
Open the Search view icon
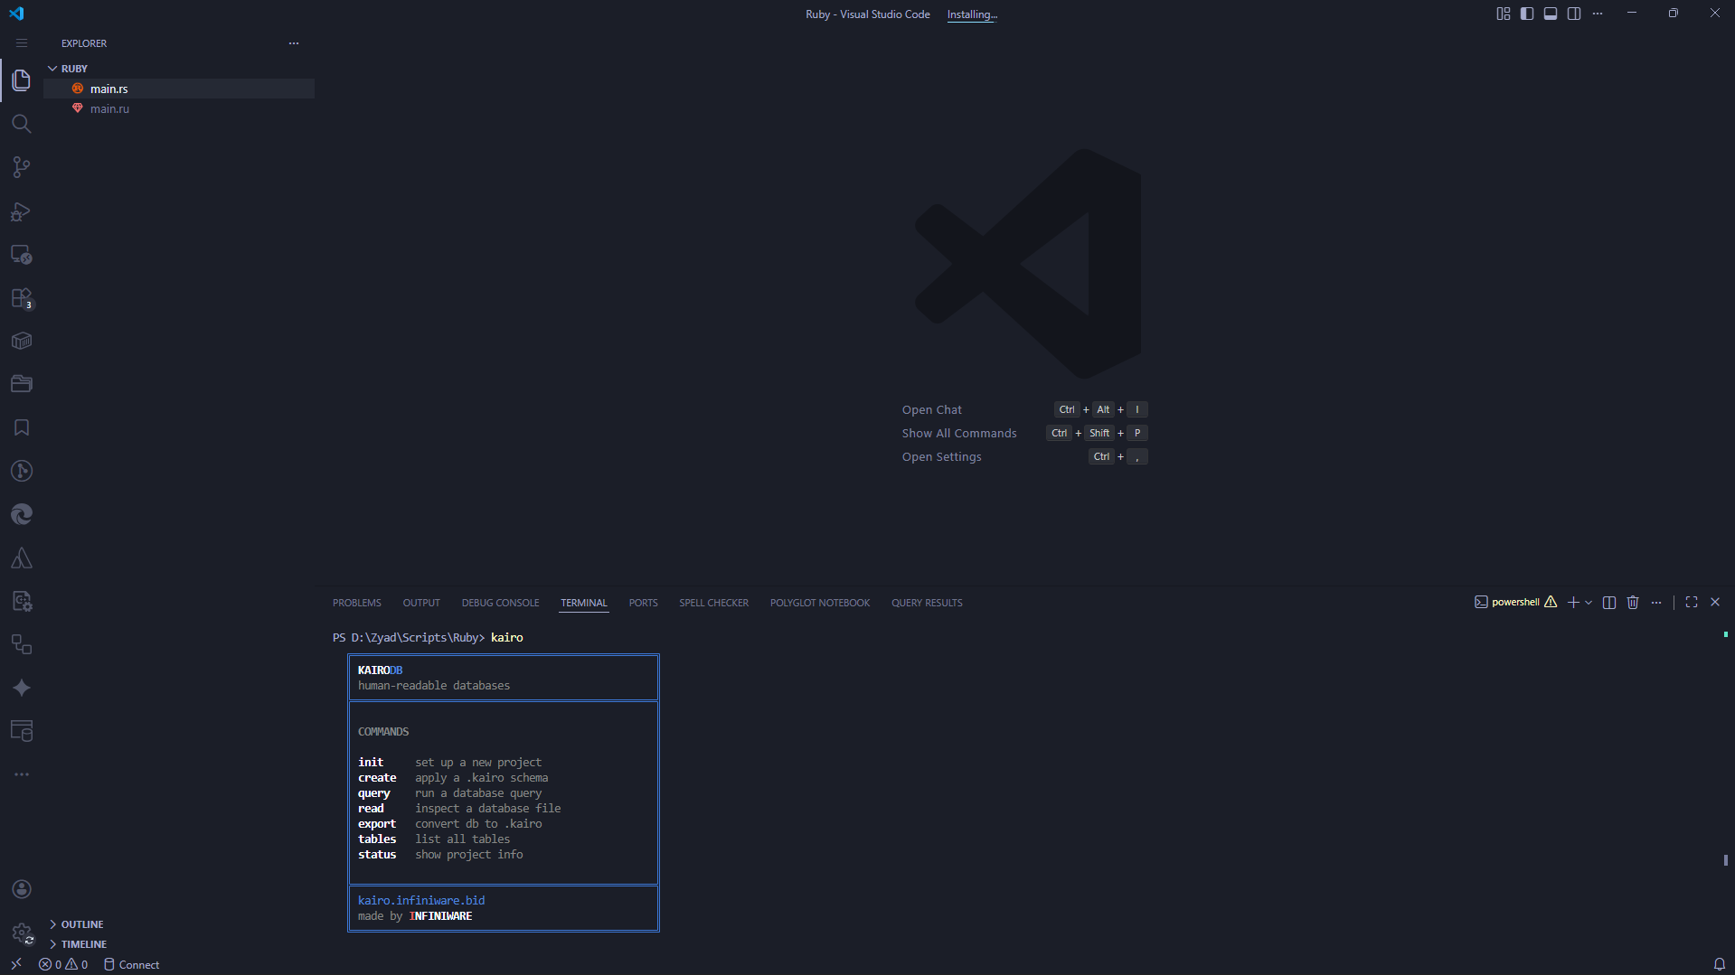click(x=22, y=124)
